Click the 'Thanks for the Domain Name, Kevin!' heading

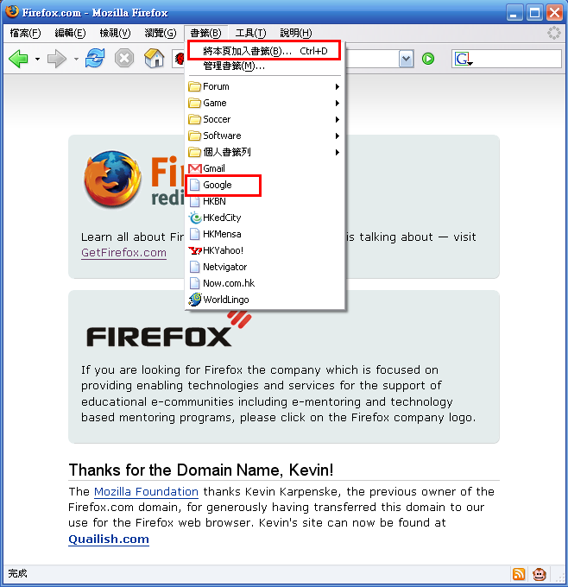point(201,470)
